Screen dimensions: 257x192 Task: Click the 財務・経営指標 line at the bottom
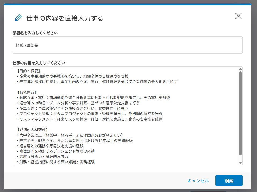(x=55, y=162)
